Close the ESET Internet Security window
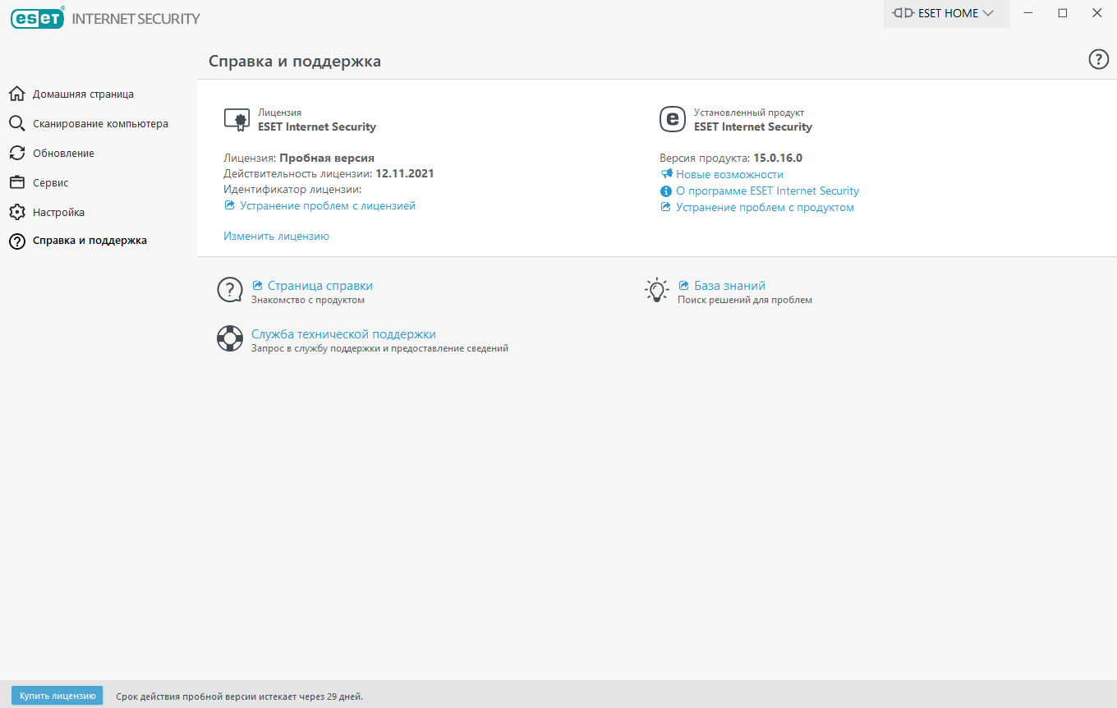Viewport: 1117px width, 708px height. tap(1097, 13)
